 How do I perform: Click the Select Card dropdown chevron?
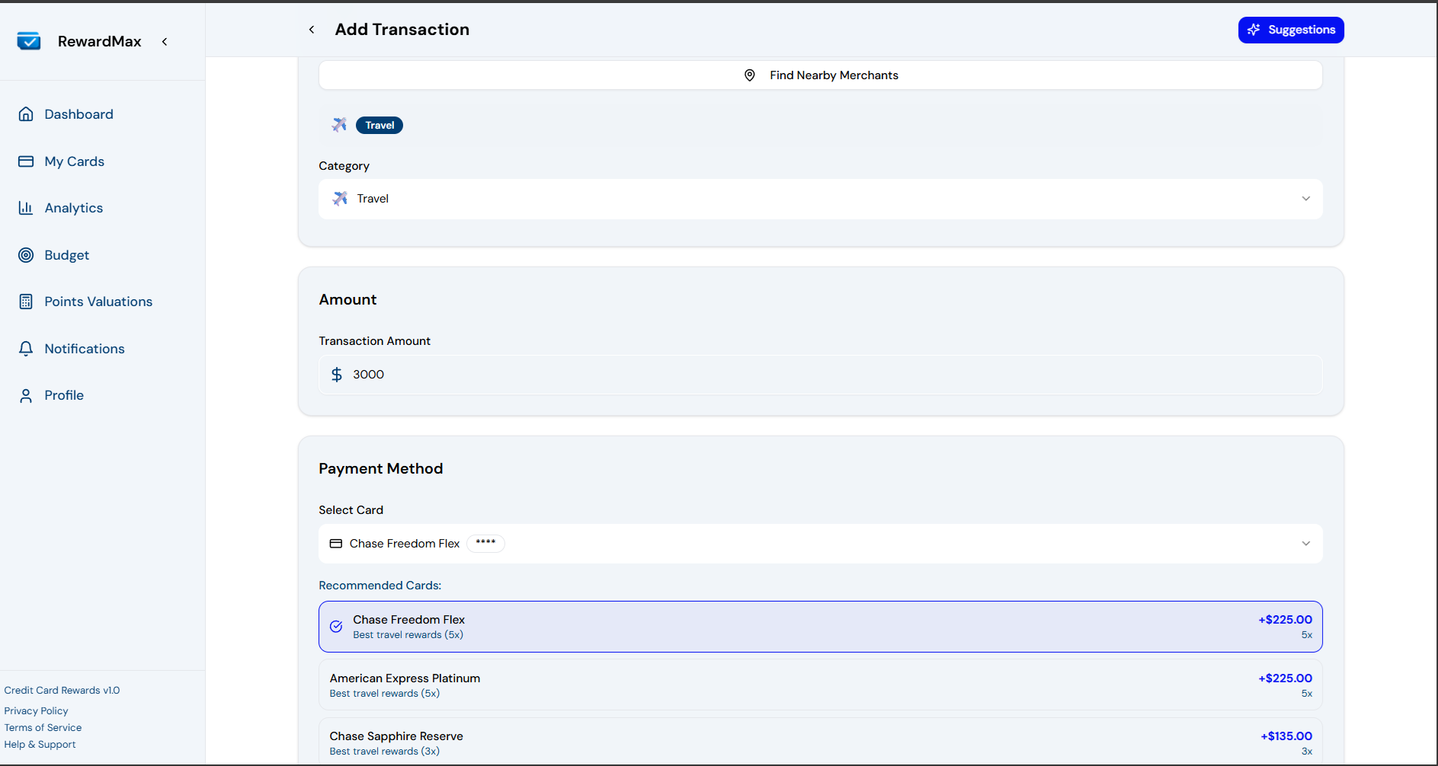pos(1306,544)
